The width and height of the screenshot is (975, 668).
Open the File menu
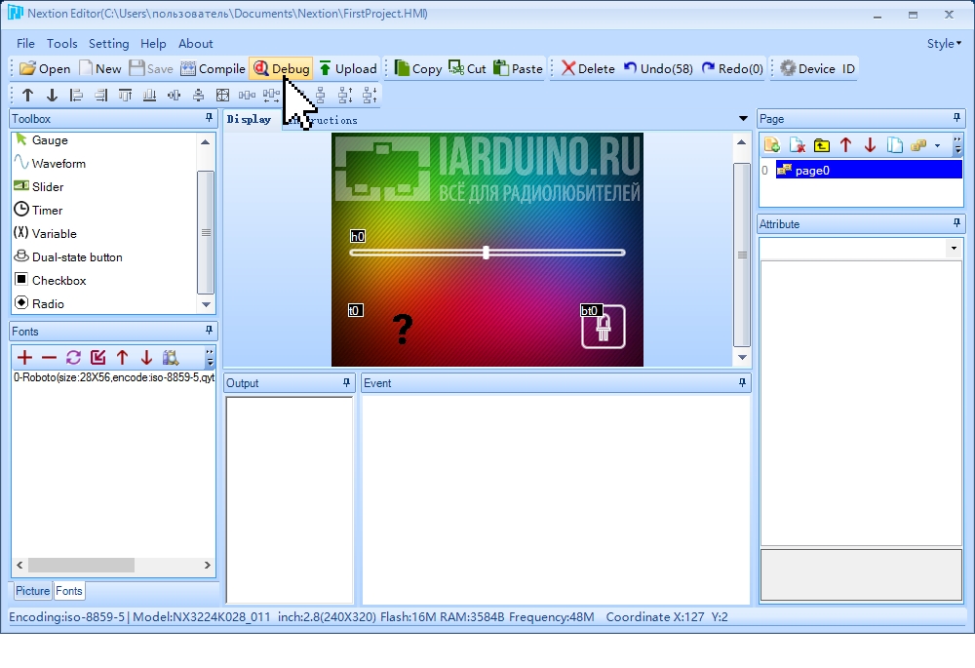point(25,44)
